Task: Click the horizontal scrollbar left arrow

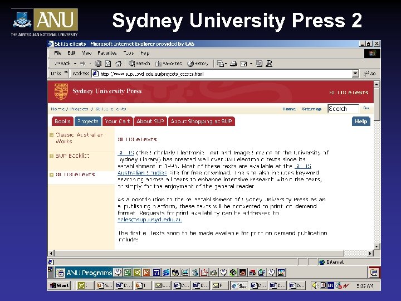Action: click(51, 253)
